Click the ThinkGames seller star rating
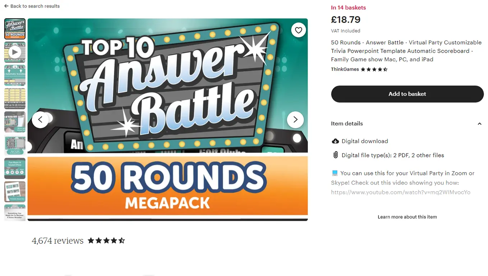 click(374, 70)
